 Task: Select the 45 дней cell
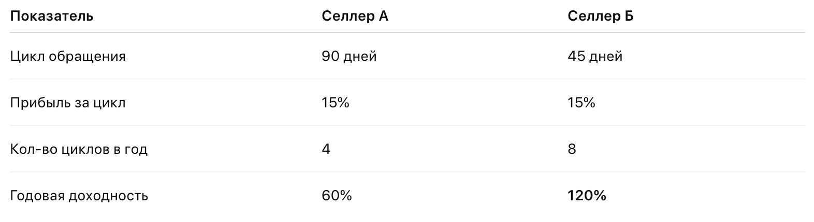[595, 56]
